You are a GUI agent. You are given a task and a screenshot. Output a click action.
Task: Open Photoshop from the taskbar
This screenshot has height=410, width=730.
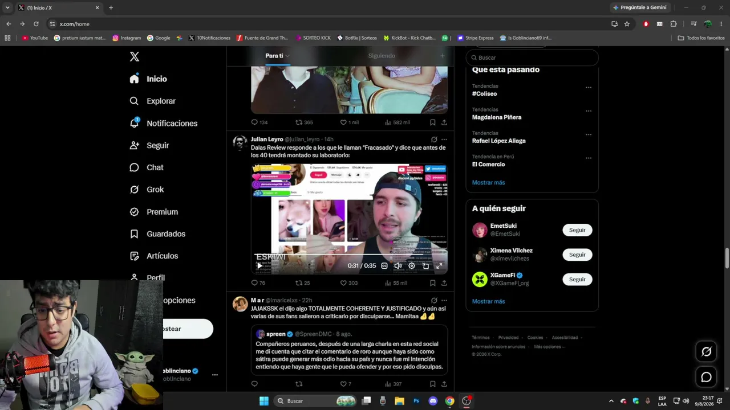pyautogui.click(x=416, y=401)
